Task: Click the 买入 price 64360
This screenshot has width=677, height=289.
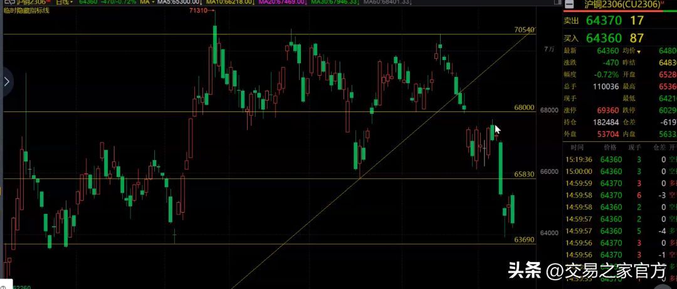Action: click(x=604, y=39)
